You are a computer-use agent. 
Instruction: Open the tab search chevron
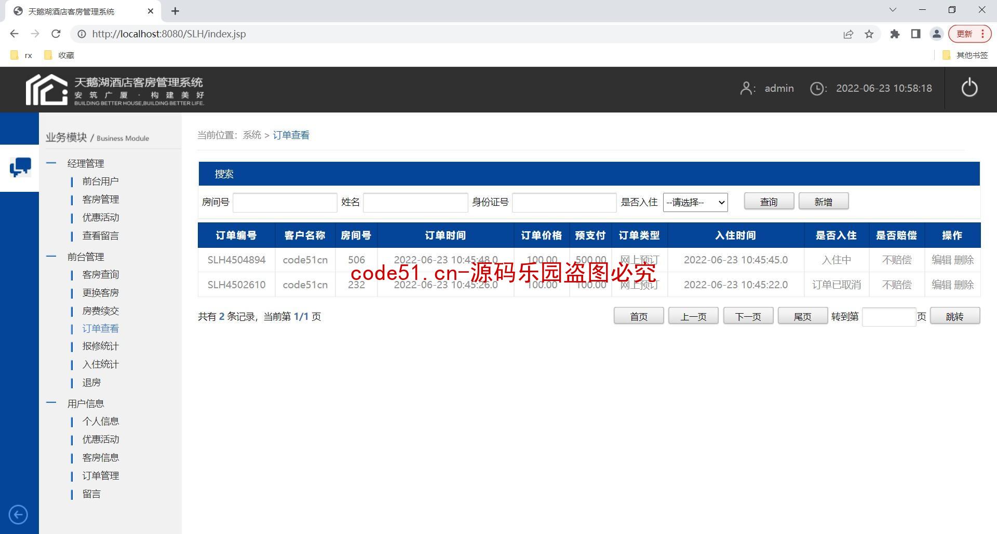pyautogui.click(x=893, y=10)
